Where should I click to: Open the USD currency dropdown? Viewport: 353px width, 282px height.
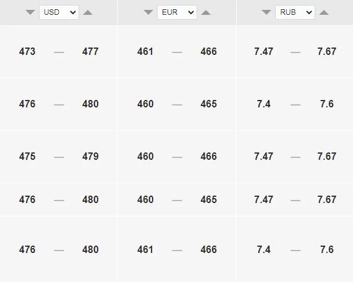[59, 12]
